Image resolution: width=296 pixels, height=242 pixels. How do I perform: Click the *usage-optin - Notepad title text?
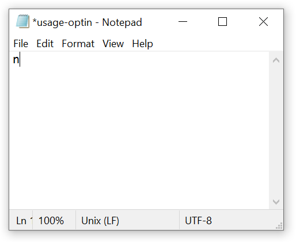87,22
